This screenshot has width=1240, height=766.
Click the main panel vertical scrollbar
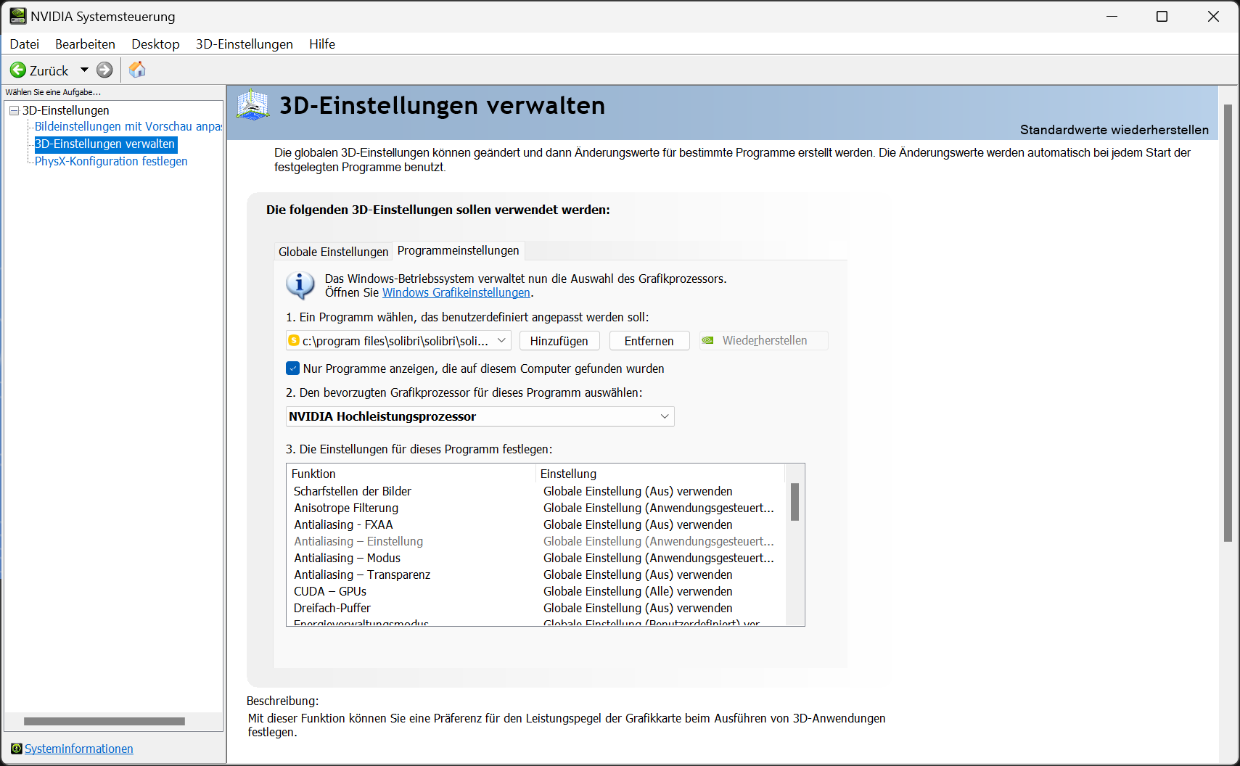1228,323
